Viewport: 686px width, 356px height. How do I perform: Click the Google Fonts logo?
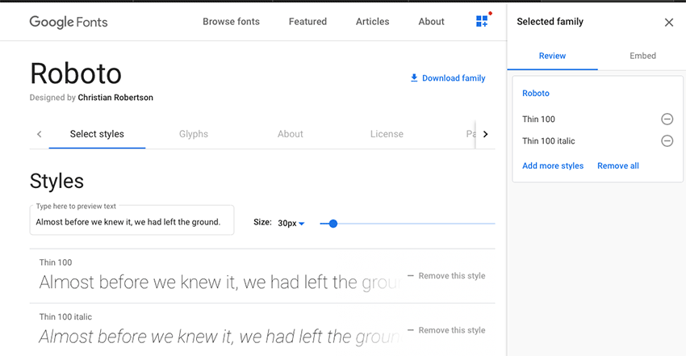[69, 23]
